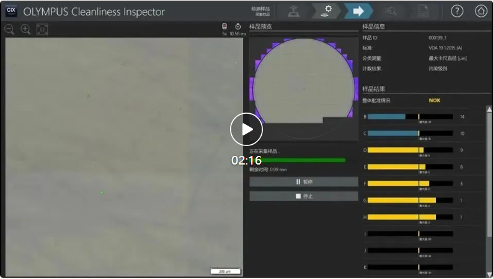Image resolution: width=493 pixels, height=279 pixels.
Task: Click the class K empty result bar
Action: (x=410, y=267)
